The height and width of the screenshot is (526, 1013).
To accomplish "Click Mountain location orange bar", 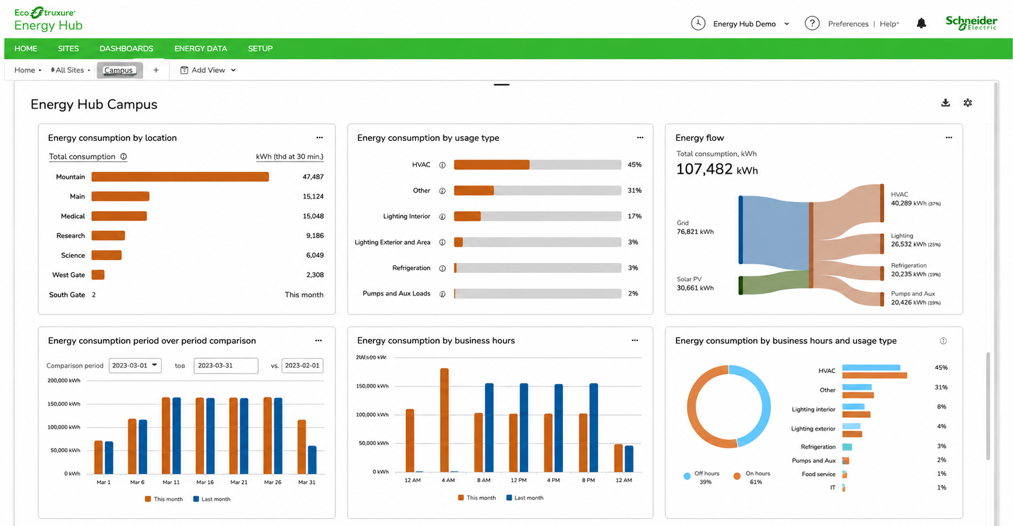I will (x=180, y=177).
